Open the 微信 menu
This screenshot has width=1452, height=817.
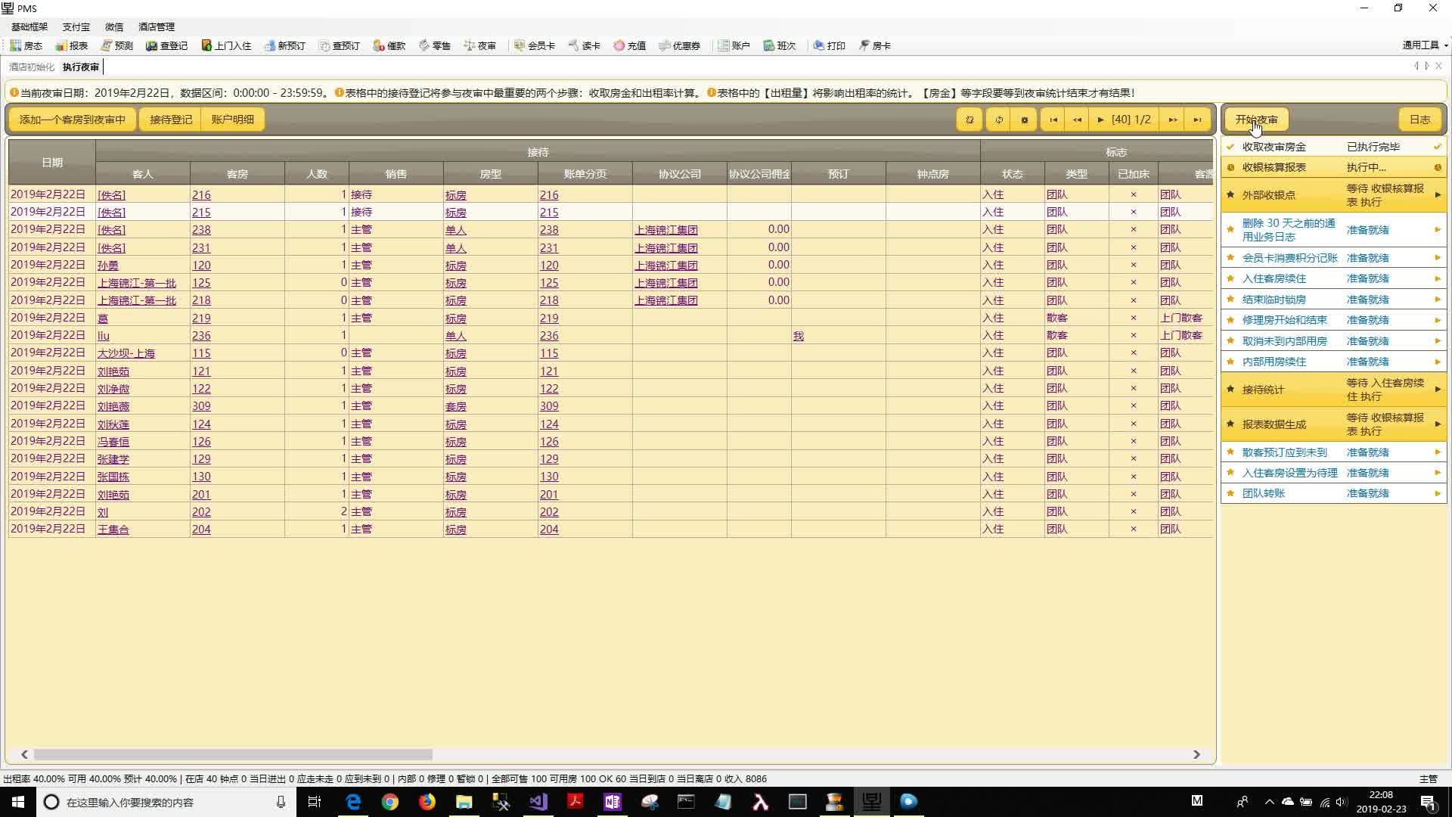tap(114, 26)
